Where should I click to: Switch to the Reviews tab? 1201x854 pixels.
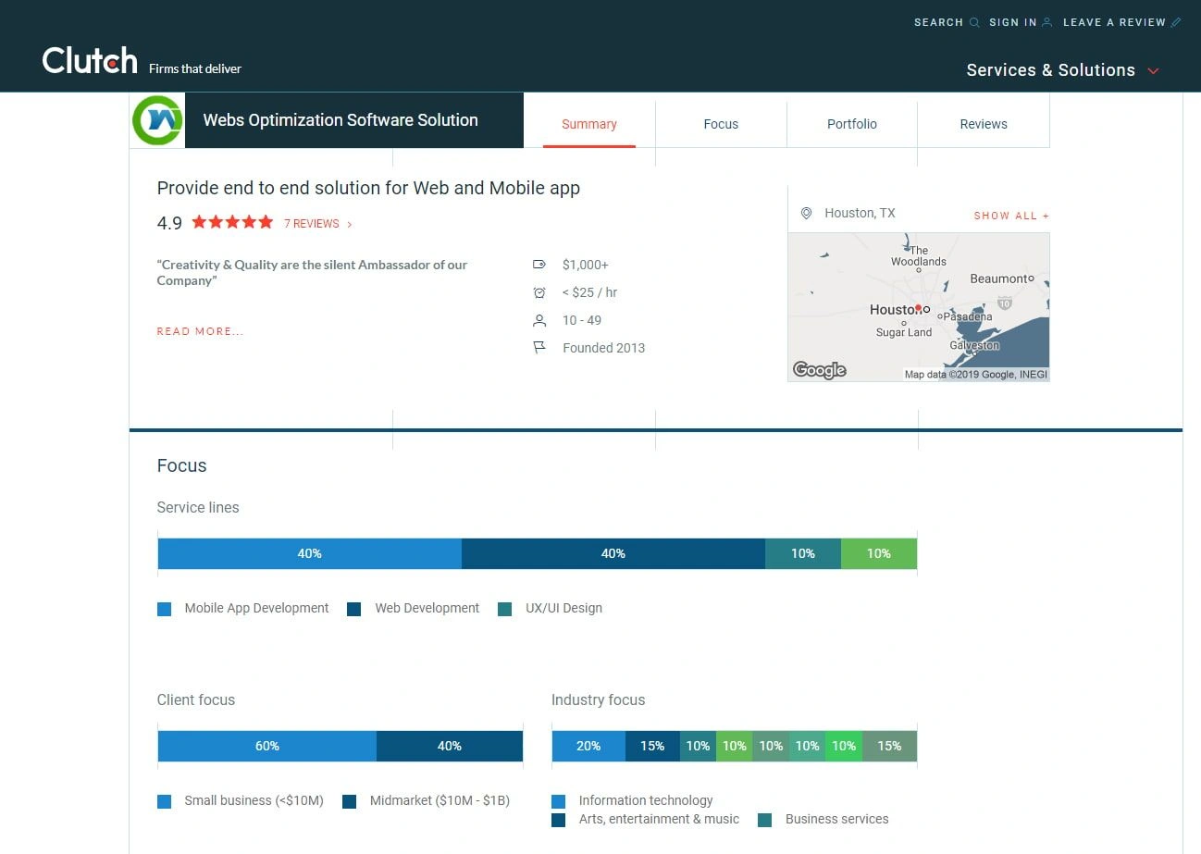pos(984,124)
